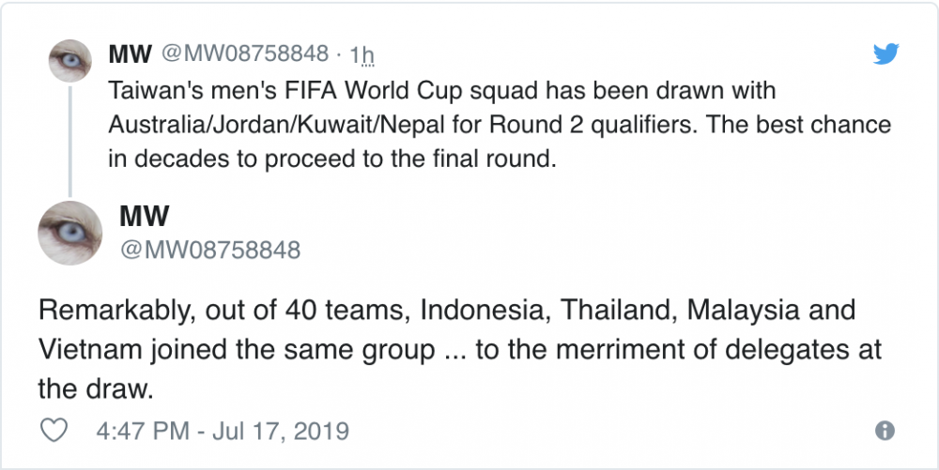
Task: Click the large eye avatar beside MW
Action: (69, 233)
